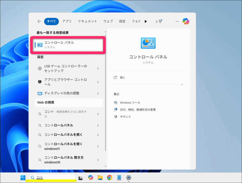The width and height of the screenshot is (242, 183).
Task: Click the Windows Start button
Action: 23,178
